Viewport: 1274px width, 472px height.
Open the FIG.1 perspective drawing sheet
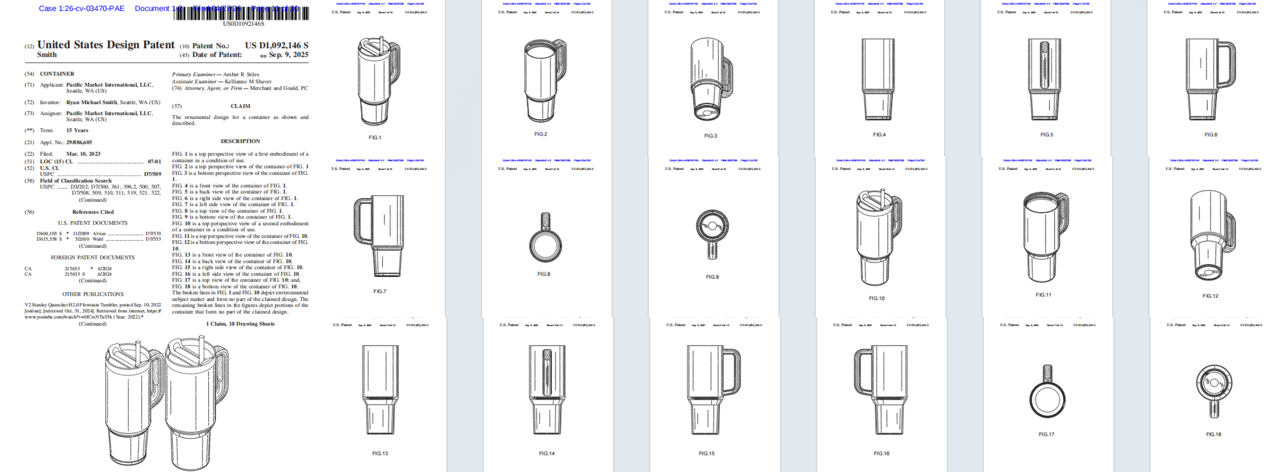coord(381,78)
